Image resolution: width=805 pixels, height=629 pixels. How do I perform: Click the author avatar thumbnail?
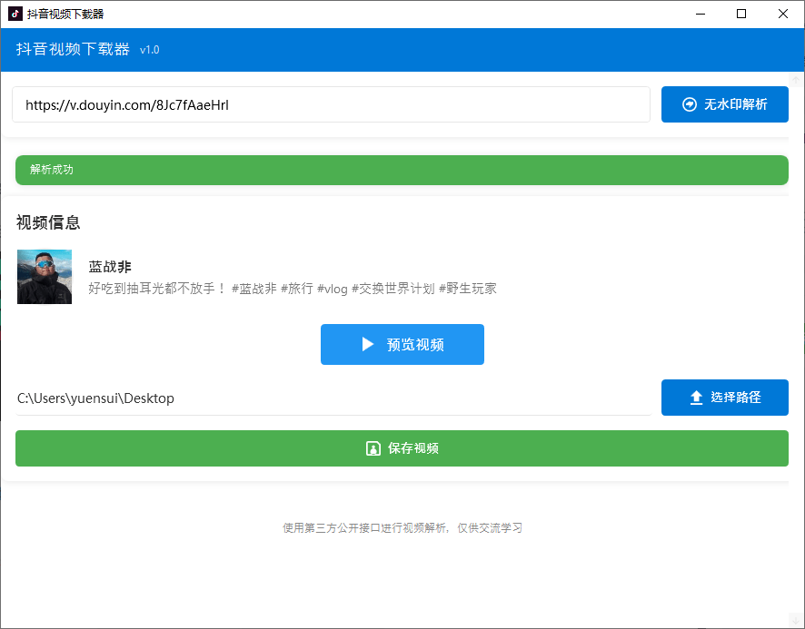44,275
